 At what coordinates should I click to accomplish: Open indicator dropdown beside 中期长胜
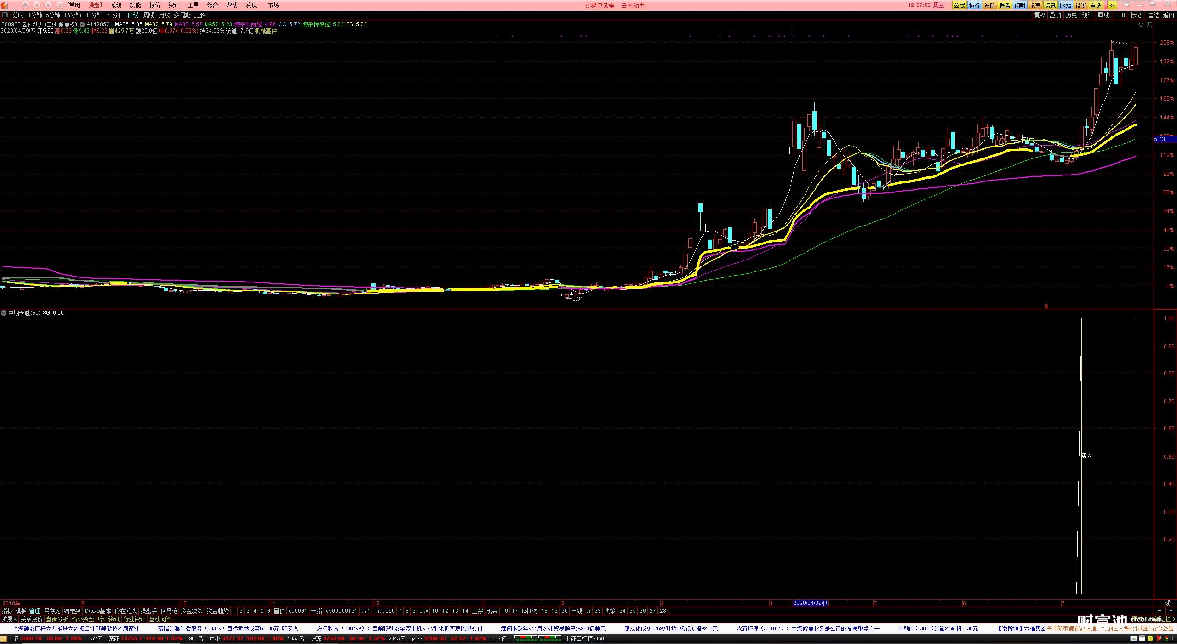pyautogui.click(x=4, y=313)
